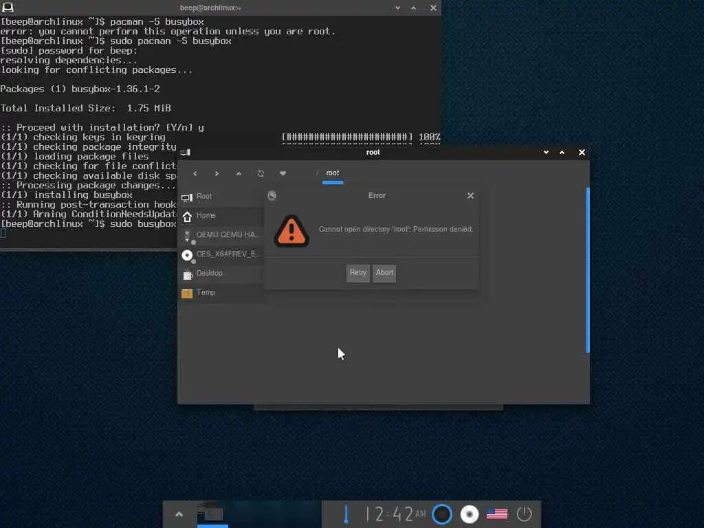The height and width of the screenshot is (528, 704).
Task: Click the Desktop folder icon in sidebar
Action: 187,274
